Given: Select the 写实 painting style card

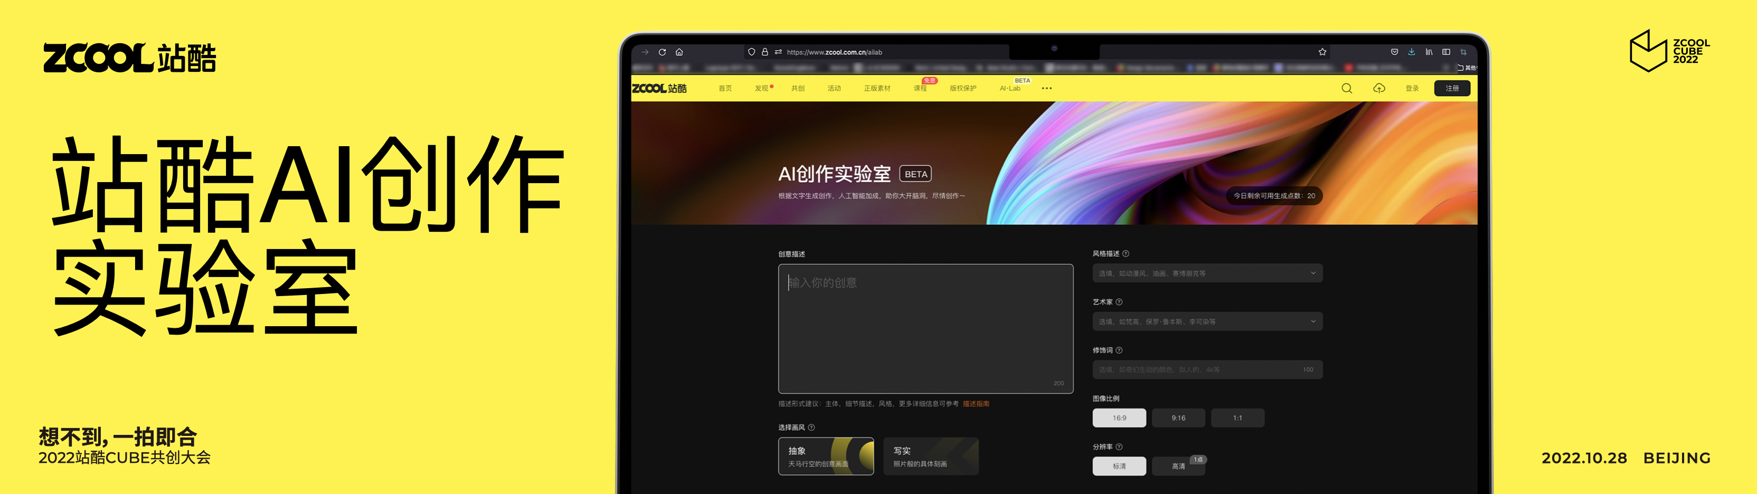Looking at the screenshot, I should click(931, 457).
